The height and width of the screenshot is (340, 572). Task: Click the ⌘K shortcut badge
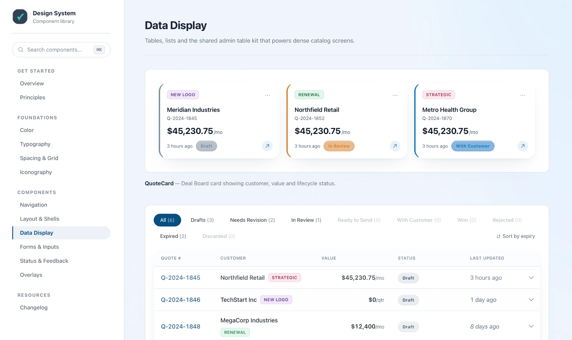coord(99,50)
